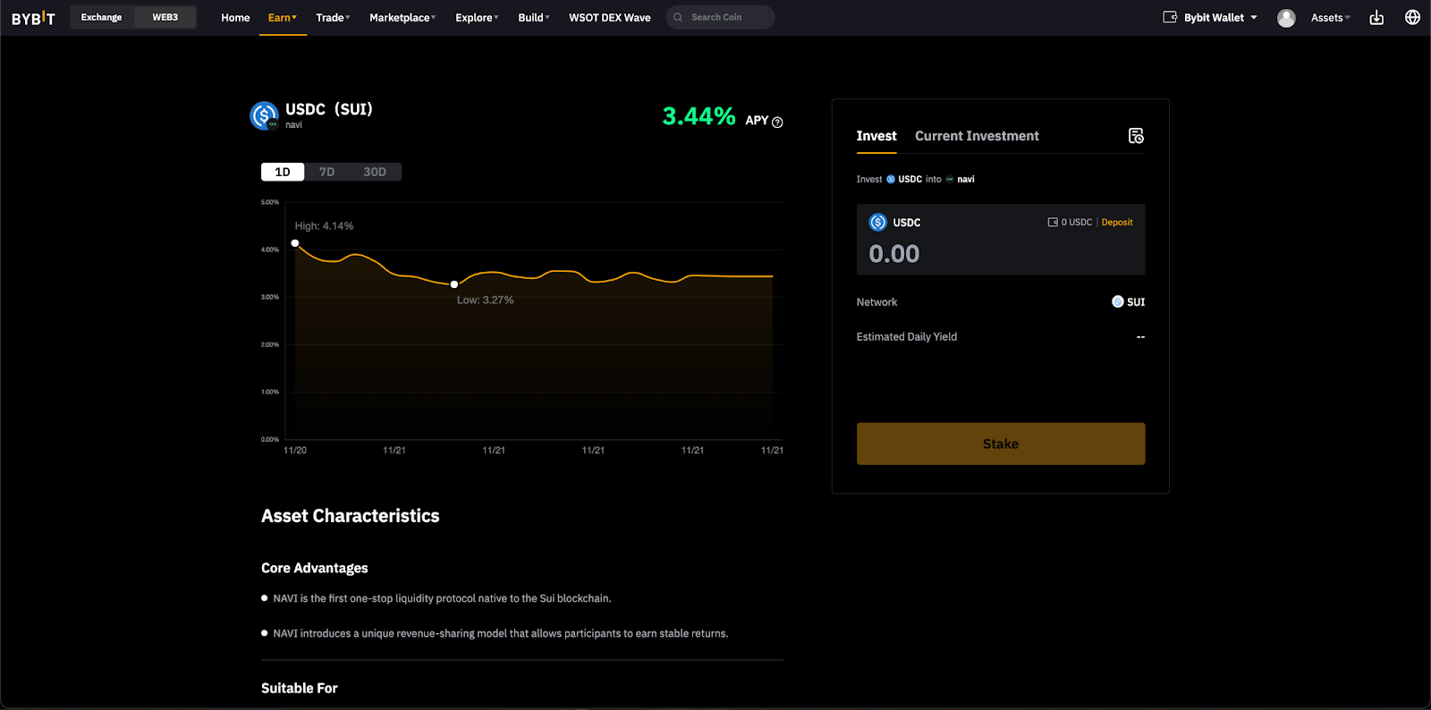1431x710 pixels.
Task: Switch to Exchange mode
Action: pyautogui.click(x=101, y=17)
